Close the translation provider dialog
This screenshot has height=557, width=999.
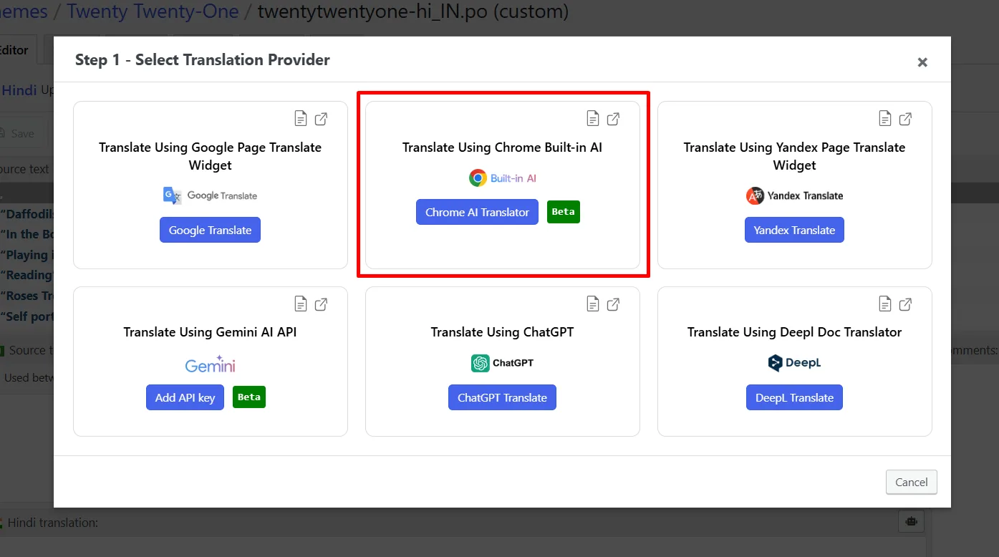point(922,62)
